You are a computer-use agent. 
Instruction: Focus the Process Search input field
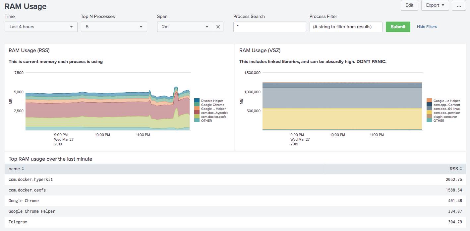270,27
